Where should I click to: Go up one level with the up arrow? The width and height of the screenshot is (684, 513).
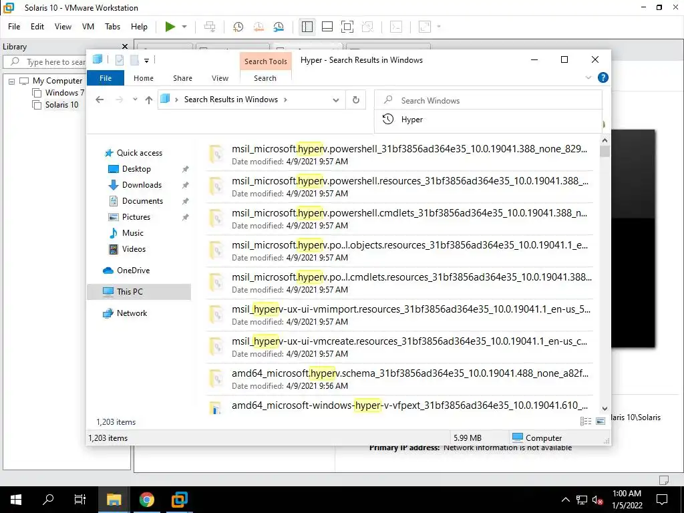(x=149, y=100)
